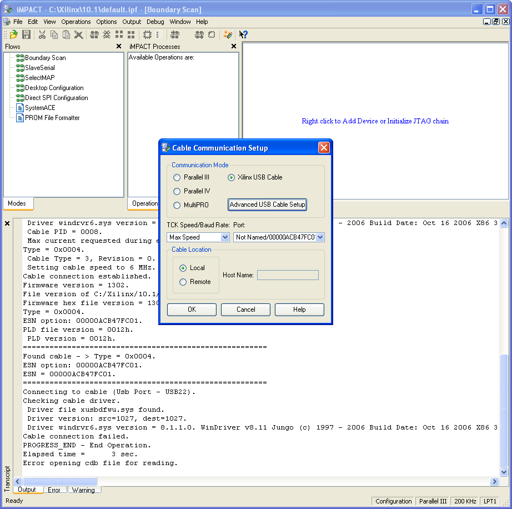Open the Window menu
This screenshot has width=512, height=509.
[x=180, y=22]
